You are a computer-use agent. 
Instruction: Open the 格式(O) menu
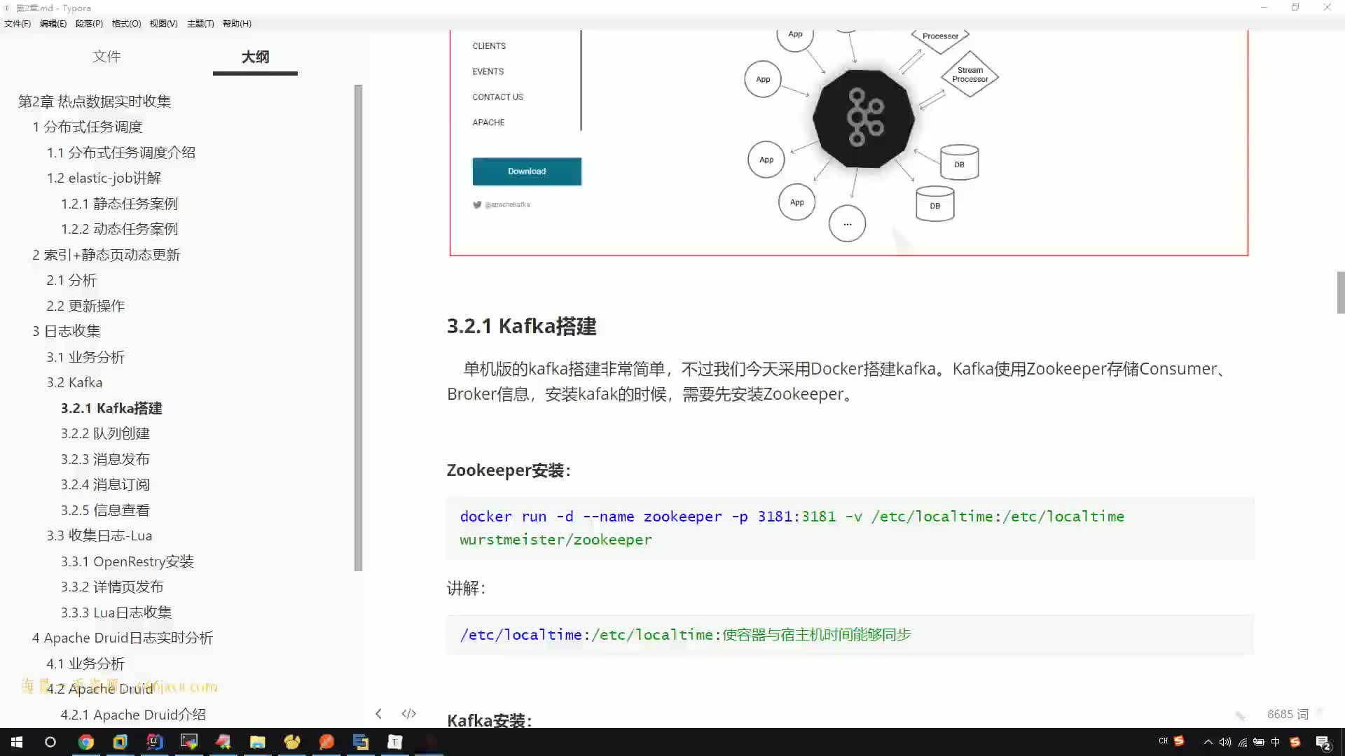(x=126, y=23)
